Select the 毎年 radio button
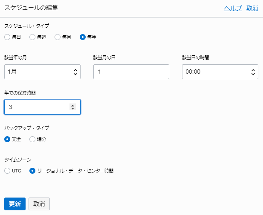Screen dimensions: 263x215 click(x=83, y=37)
